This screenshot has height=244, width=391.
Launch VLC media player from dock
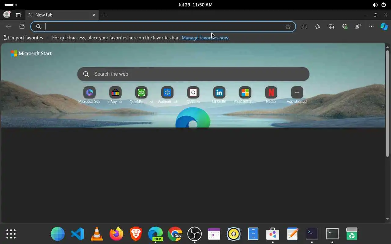[x=97, y=234]
